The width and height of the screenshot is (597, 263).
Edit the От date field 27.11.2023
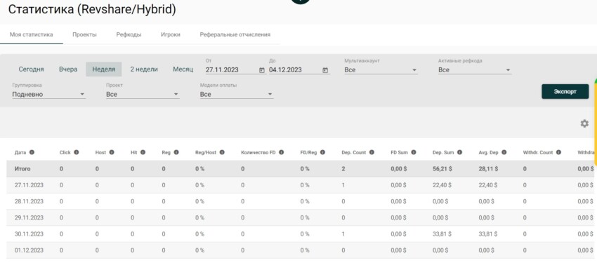click(232, 70)
